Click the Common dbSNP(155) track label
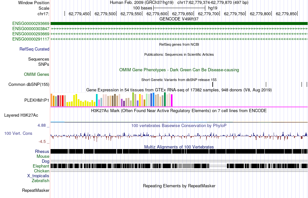 (x=29, y=85)
